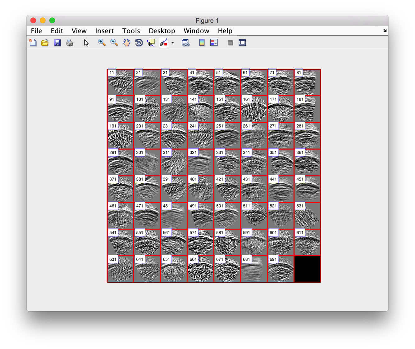Select the Zoom In magnifier tool
The image size is (415, 349).
(x=102, y=43)
